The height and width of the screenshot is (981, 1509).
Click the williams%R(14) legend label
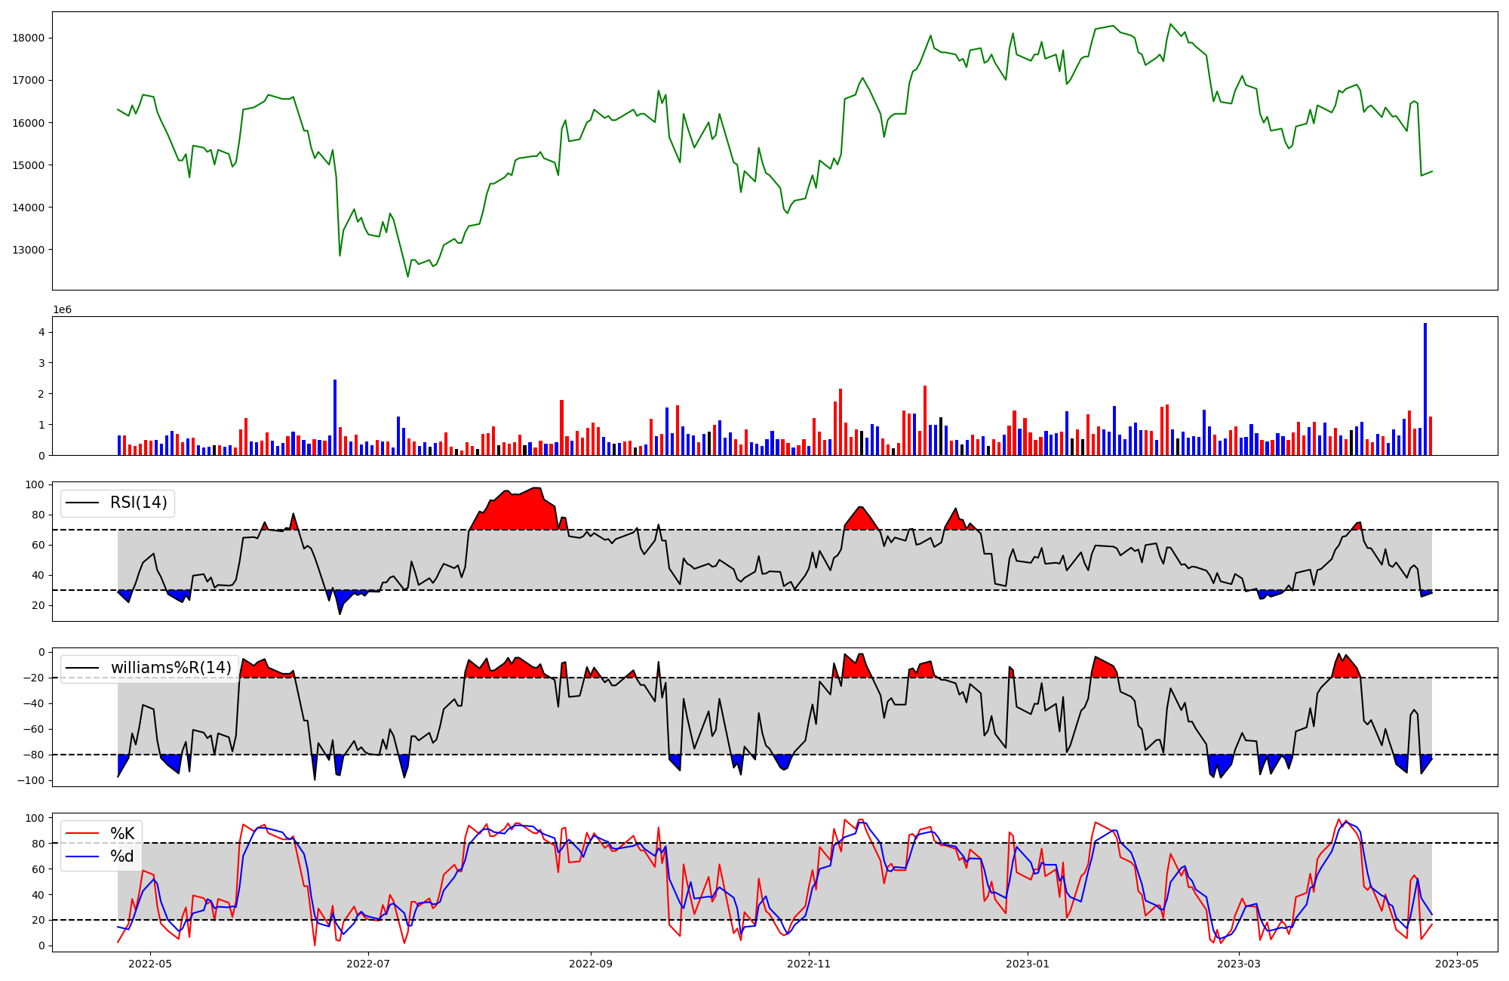click(x=171, y=668)
